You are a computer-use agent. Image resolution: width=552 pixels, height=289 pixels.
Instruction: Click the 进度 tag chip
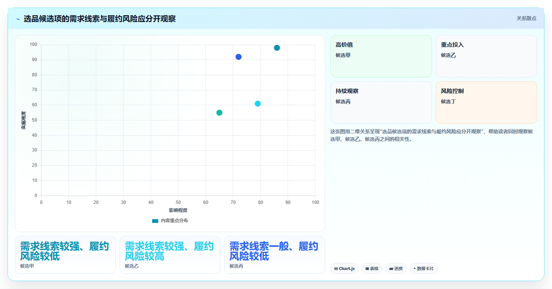tap(396, 268)
